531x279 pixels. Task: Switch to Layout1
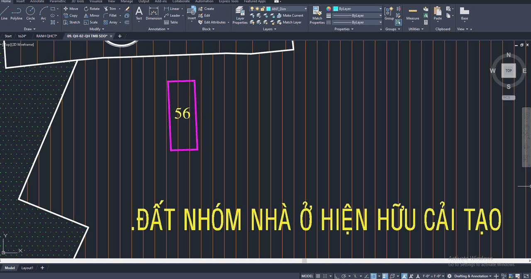pos(27,268)
